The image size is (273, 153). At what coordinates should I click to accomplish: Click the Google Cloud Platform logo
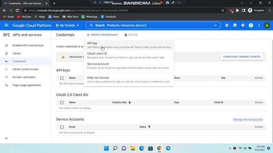point(32,25)
